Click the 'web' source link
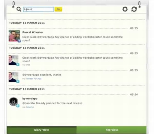Screen dimensions: 154x134 click(28, 65)
